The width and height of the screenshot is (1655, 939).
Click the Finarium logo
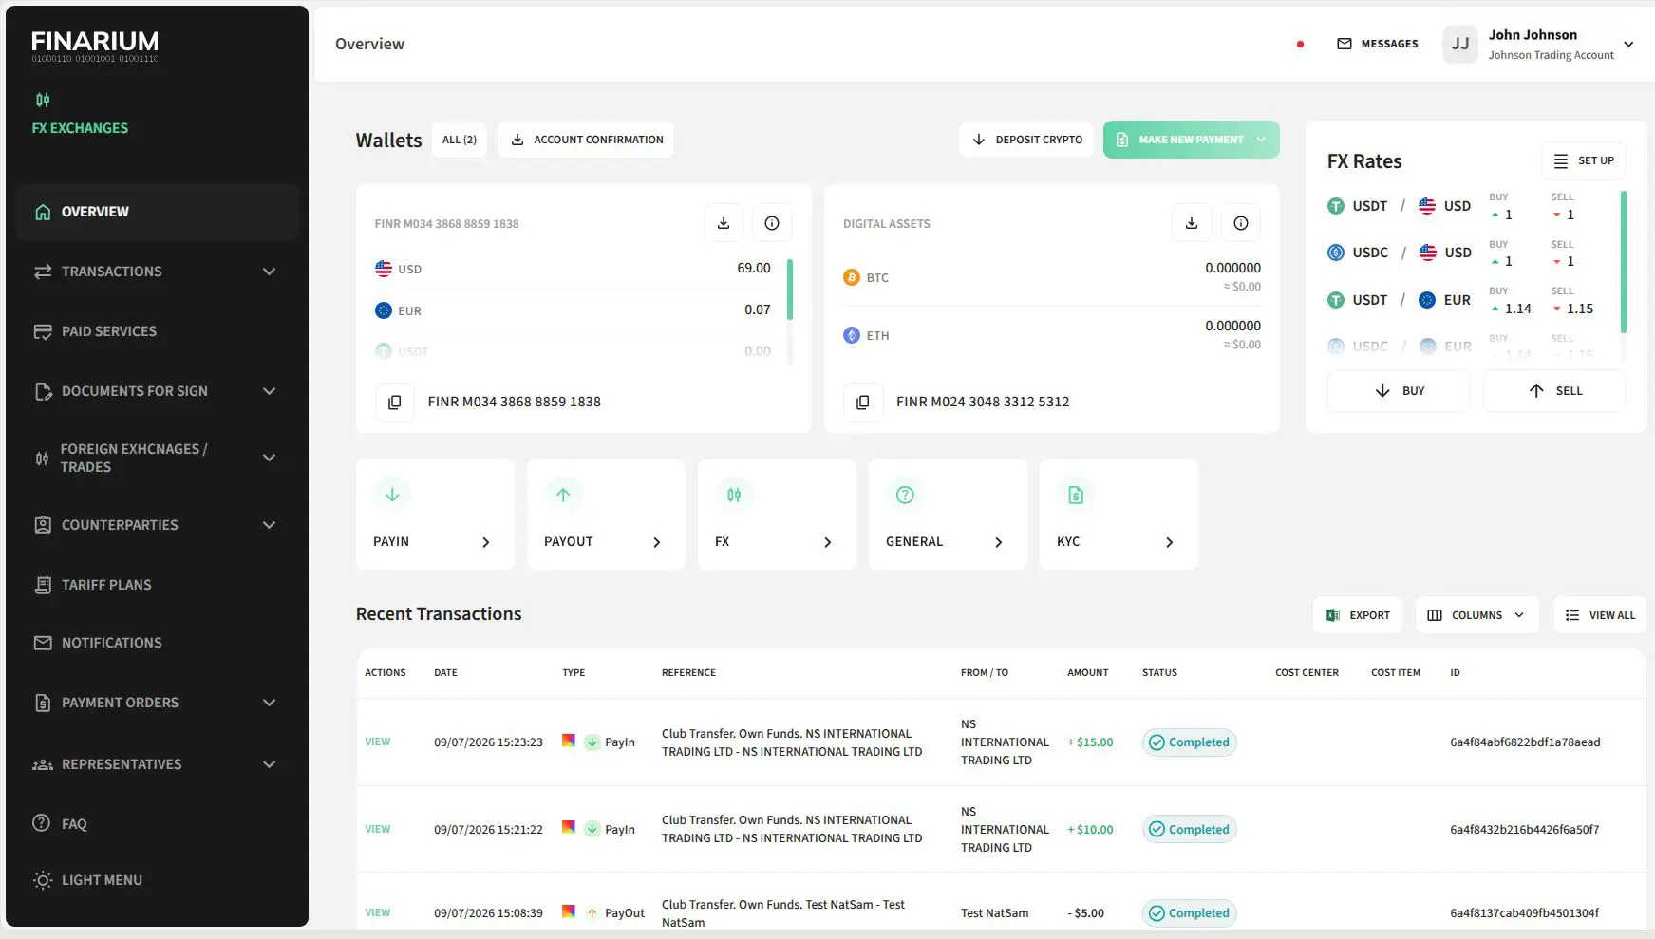pos(95,46)
